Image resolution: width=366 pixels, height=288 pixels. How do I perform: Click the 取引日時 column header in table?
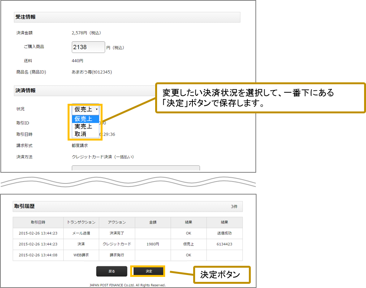click(38, 223)
